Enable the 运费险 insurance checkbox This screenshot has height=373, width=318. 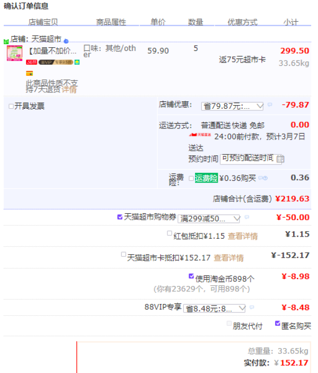(x=191, y=178)
